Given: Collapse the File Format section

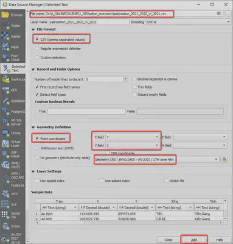Looking at the screenshot, I should [33, 29].
